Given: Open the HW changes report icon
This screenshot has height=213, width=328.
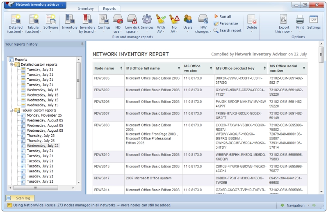Looking at the screenshot, I should [x=203, y=19].
